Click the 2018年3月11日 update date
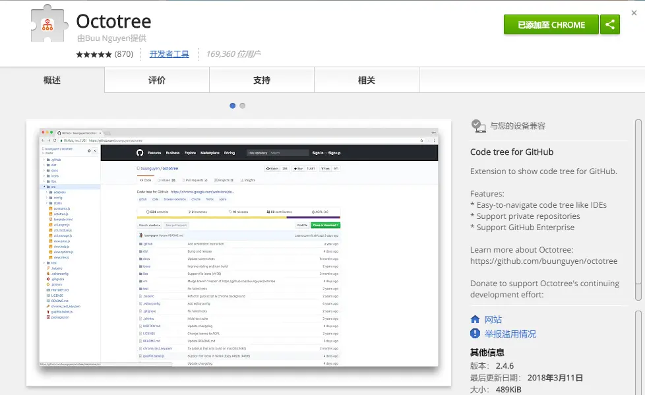The image size is (645, 395). 555,378
